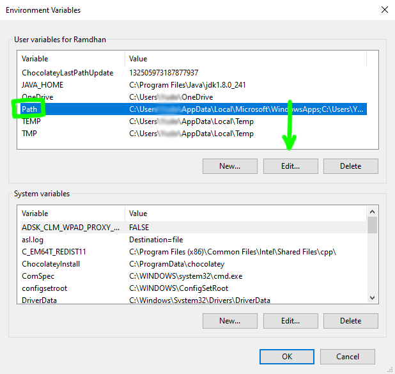The image size is (395, 374).
Task: Click Edit under System variables
Action: 290,321
